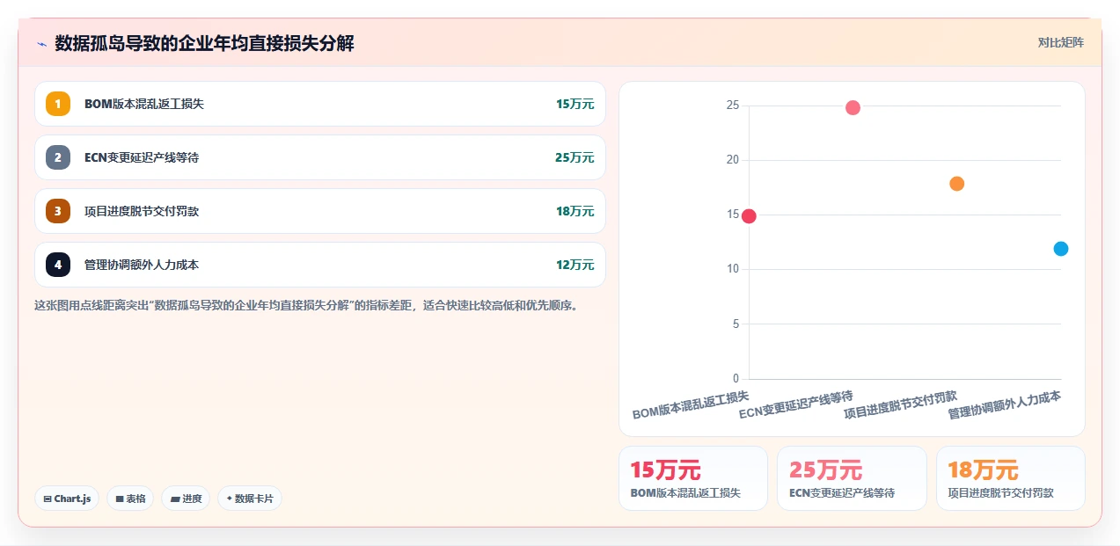Click the orange number 1 badge

coord(58,104)
